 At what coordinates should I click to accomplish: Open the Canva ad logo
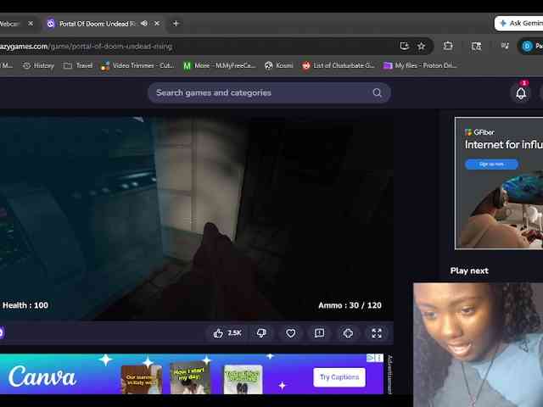tap(42, 376)
